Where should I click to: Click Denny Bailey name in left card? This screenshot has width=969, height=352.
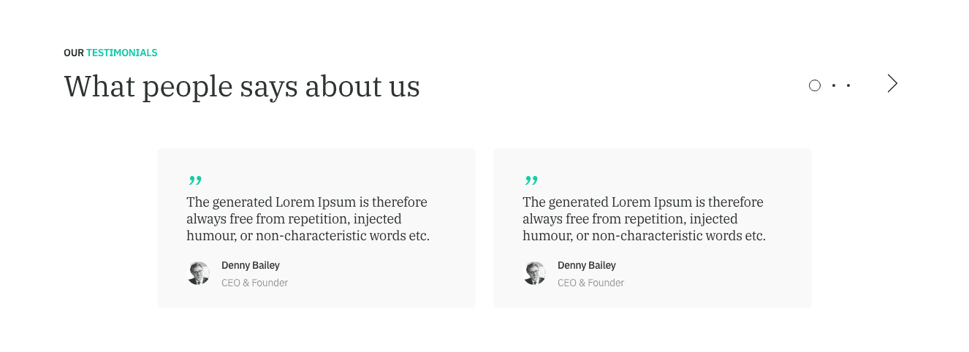[x=251, y=266]
